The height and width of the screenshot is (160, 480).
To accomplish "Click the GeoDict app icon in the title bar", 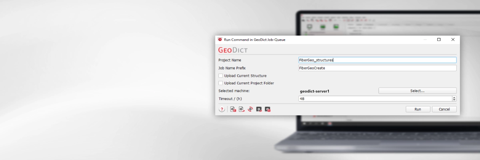I will (220, 40).
